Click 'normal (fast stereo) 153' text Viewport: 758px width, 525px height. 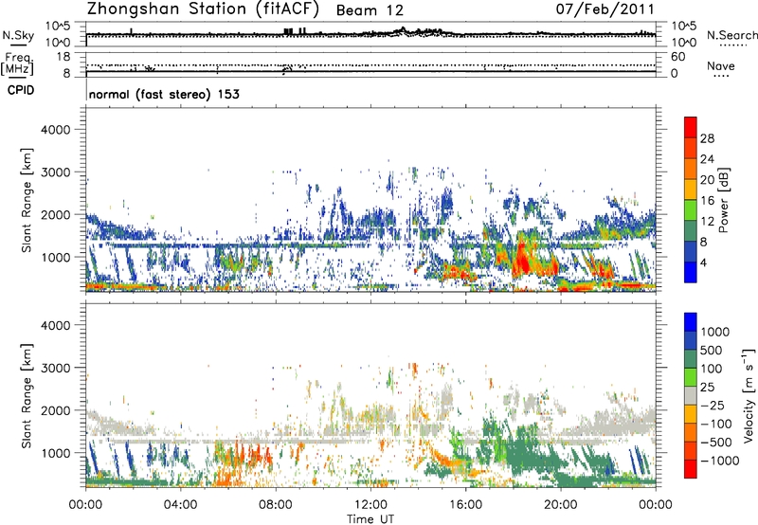point(164,94)
